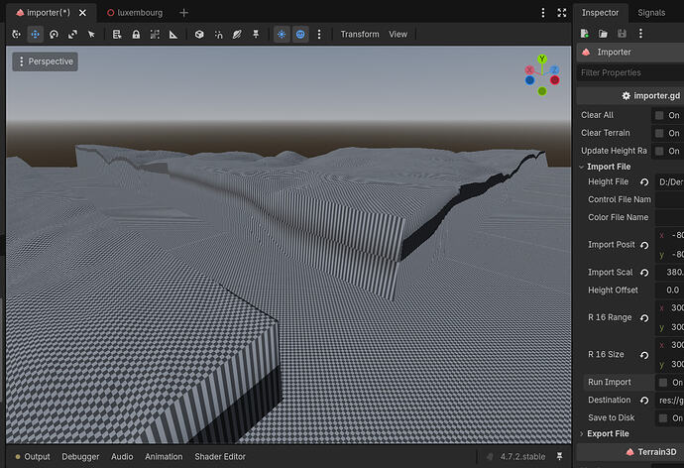Revert the Height File property
This screenshot has width=684, height=468.
click(644, 181)
